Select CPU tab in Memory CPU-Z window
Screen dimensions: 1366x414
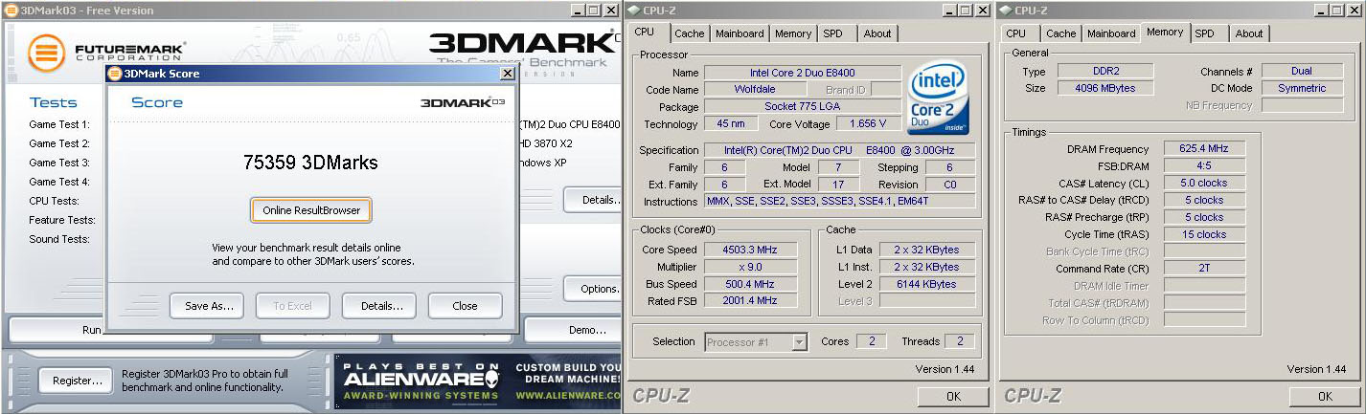coord(1015,33)
